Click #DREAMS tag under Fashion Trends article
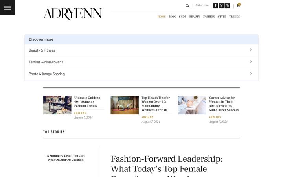The height and width of the screenshot is (177, 283). click(x=80, y=113)
